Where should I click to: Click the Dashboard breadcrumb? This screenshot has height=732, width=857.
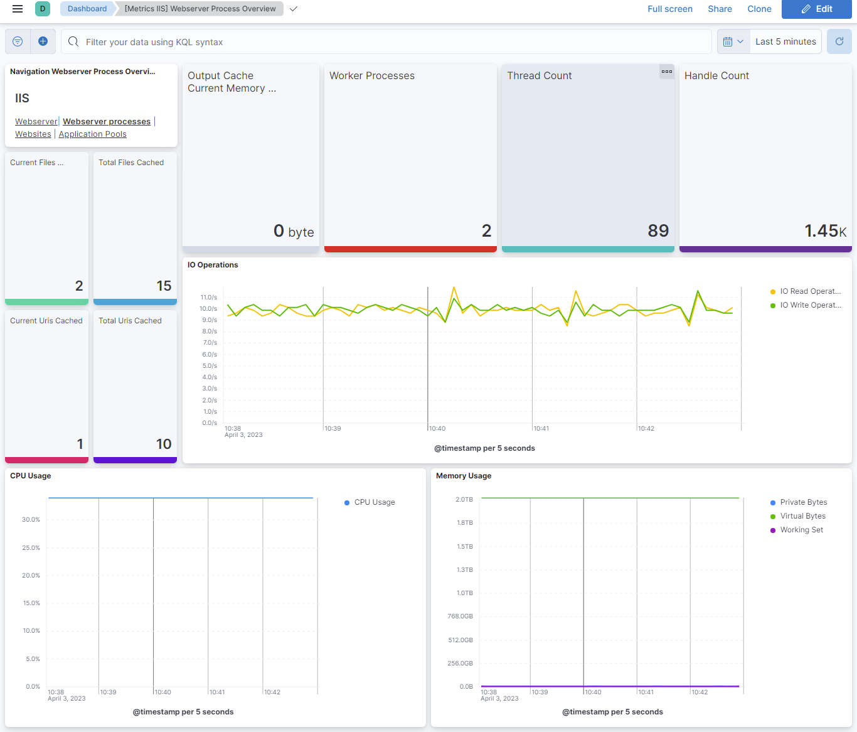pos(87,9)
